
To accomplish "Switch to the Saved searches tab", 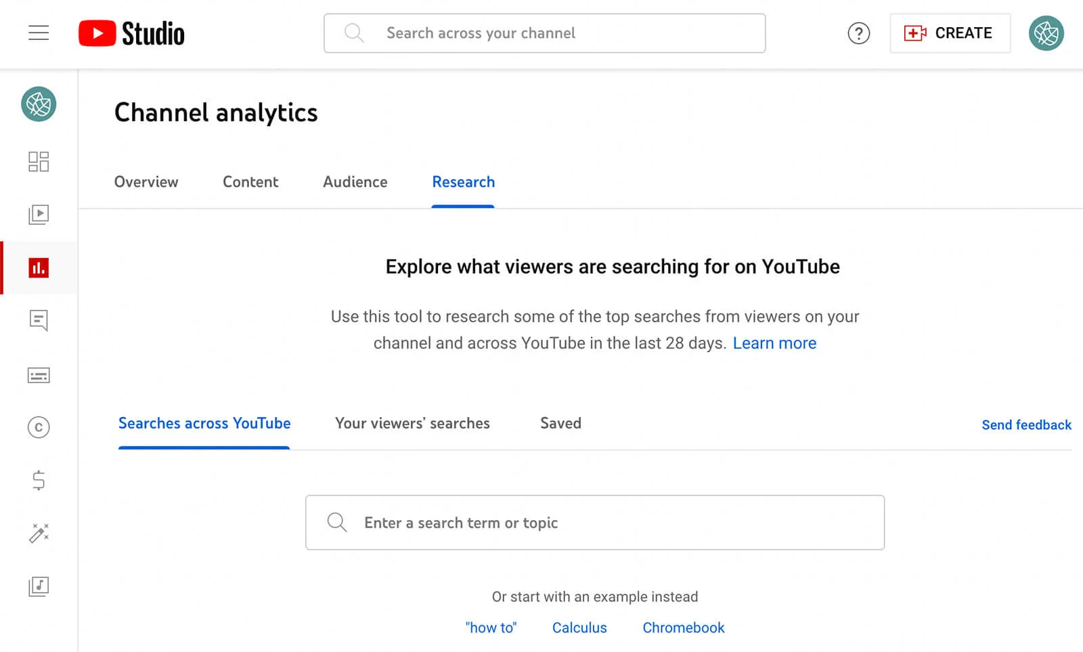I will pos(560,423).
